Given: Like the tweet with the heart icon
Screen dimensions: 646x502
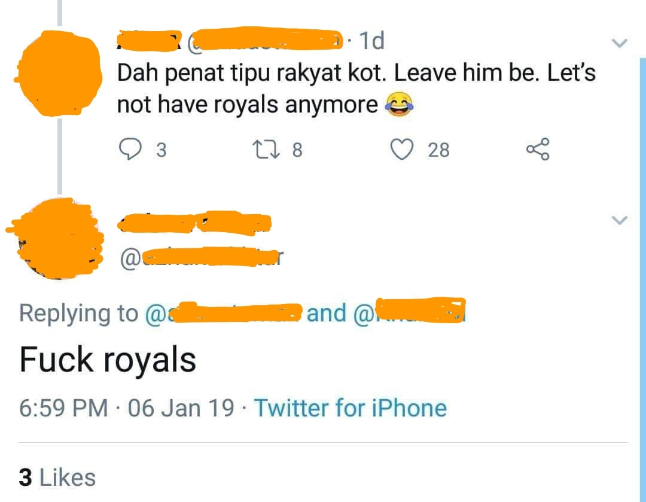Looking at the screenshot, I should tap(403, 150).
